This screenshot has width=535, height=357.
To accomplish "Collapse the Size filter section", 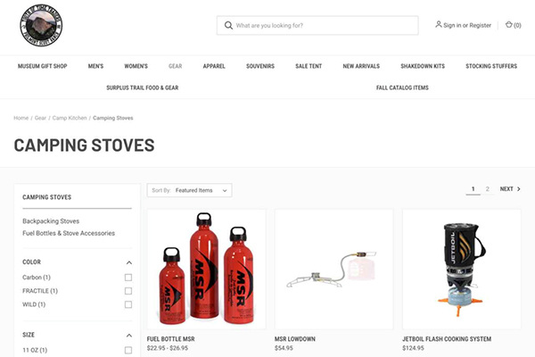I will [x=129, y=336].
